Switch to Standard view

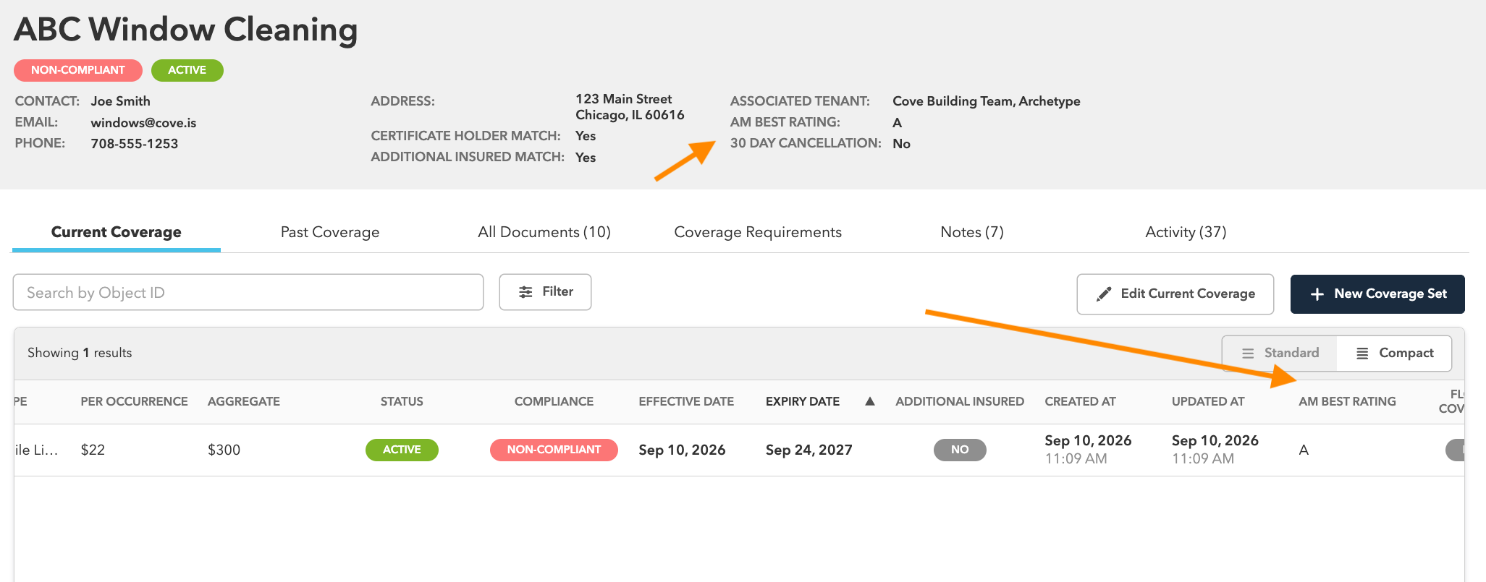click(1280, 353)
